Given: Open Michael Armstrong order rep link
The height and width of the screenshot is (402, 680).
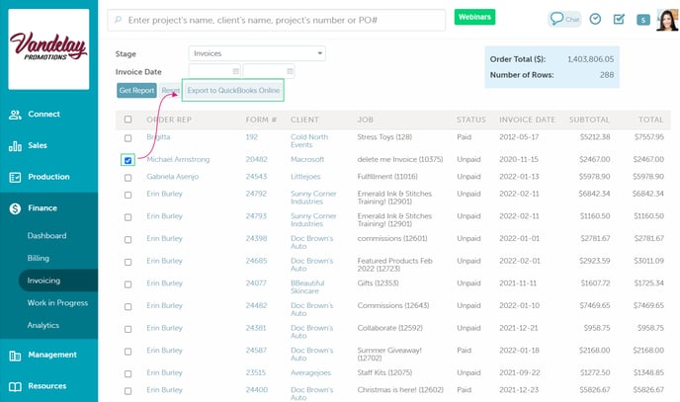Looking at the screenshot, I should pyautogui.click(x=178, y=159).
